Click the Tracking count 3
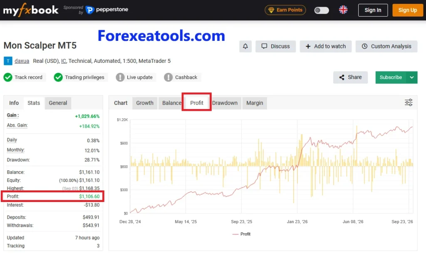426x254 pixels. coord(98,246)
